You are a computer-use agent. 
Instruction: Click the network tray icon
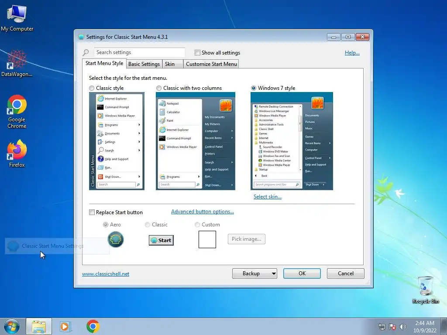382,327
